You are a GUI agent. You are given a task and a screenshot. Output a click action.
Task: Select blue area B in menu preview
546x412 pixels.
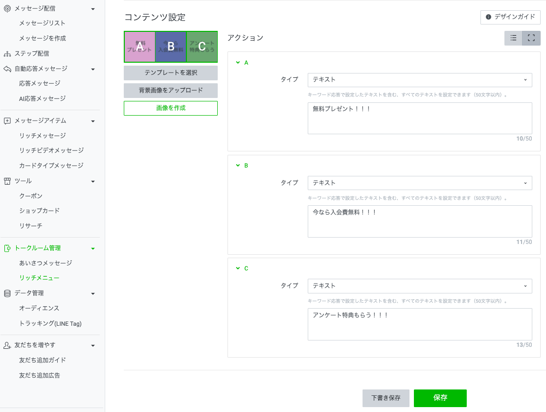pyautogui.click(x=171, y=47)
